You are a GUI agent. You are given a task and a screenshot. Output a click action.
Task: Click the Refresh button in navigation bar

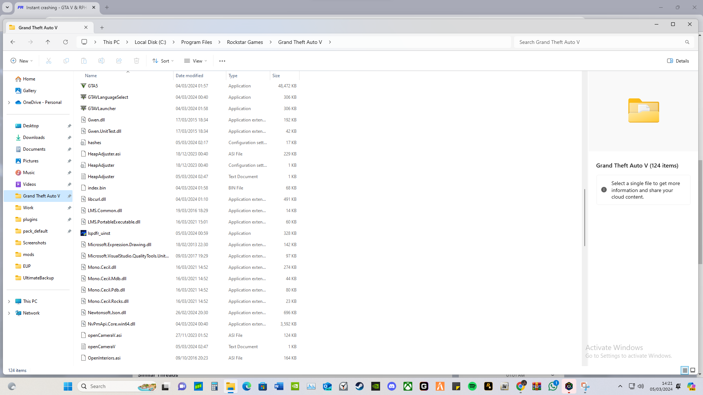click(x=66, y=42)
